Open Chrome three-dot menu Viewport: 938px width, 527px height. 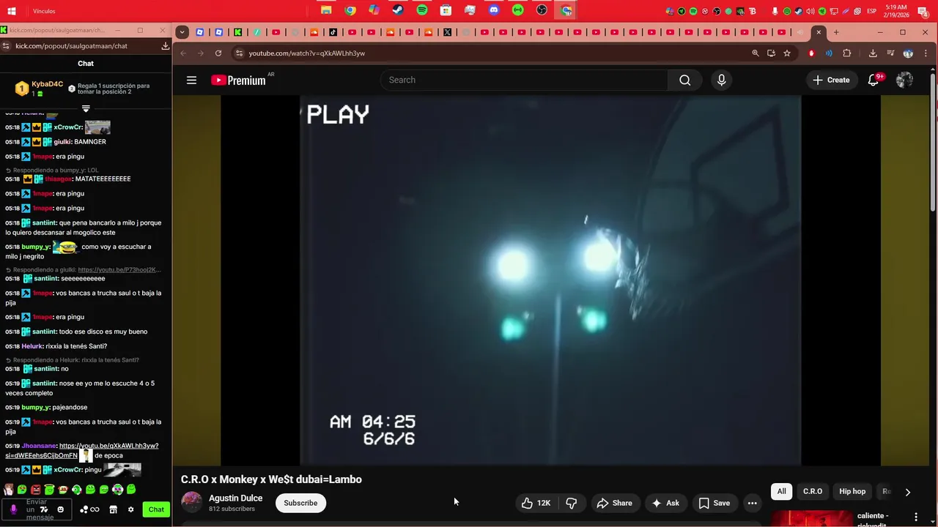click(926, 53)
